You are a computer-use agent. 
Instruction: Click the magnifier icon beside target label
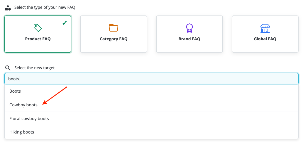pos(8,68)
